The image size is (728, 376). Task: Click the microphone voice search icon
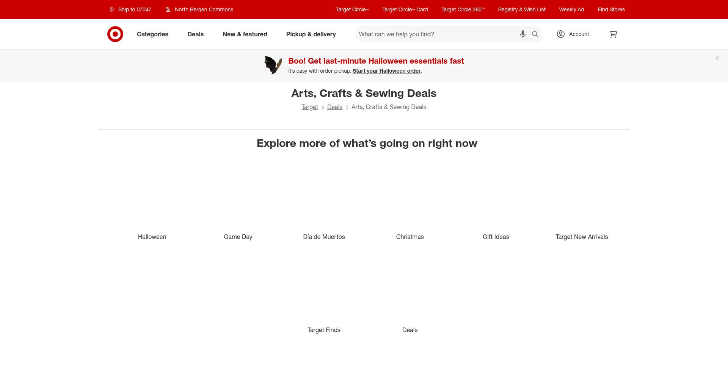523,34
